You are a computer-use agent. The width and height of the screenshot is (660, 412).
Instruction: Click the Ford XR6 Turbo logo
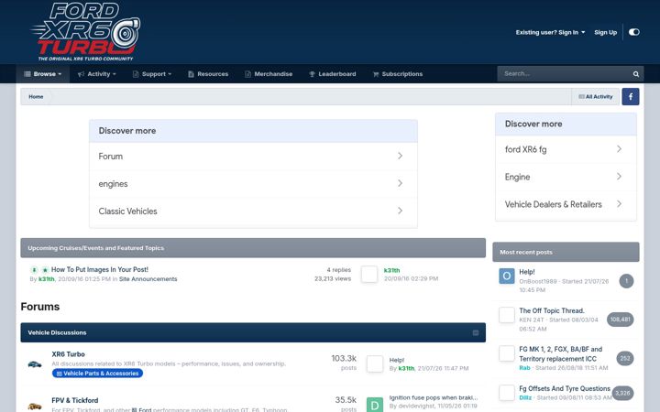pos(85,32)
